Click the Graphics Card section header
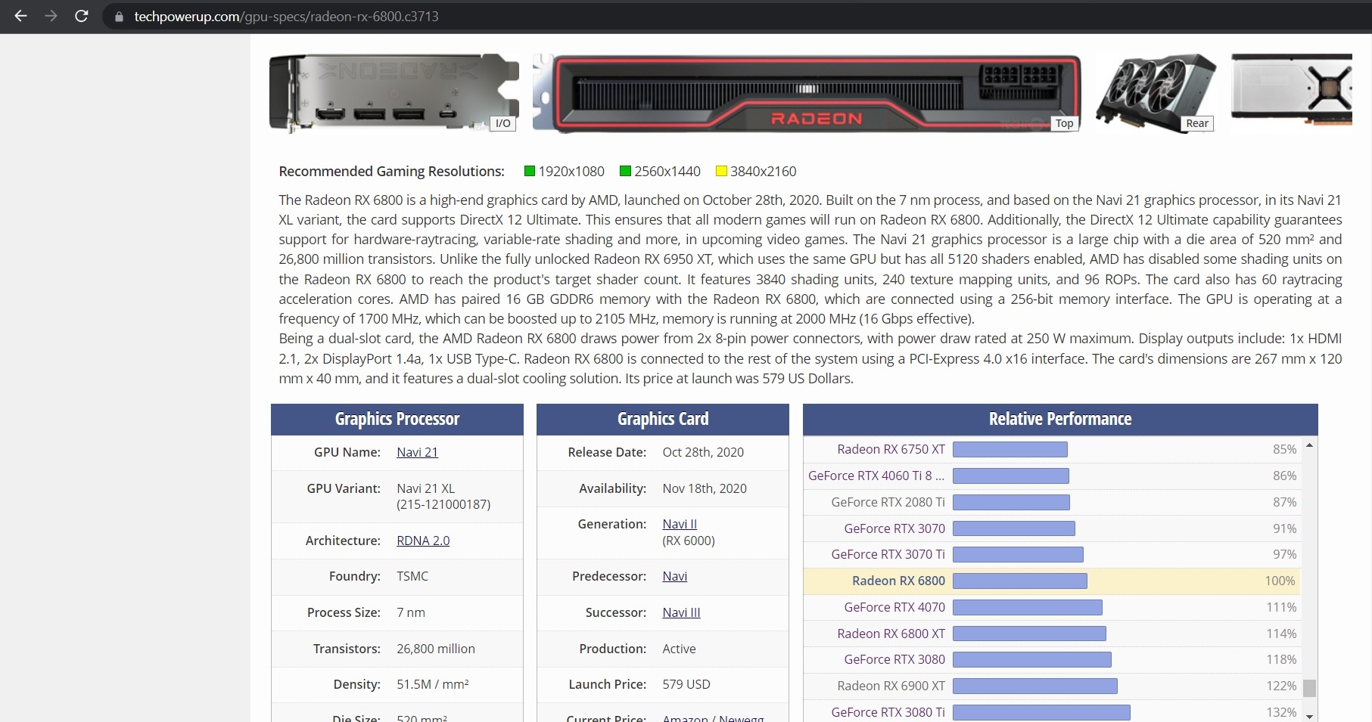The image size is (1372, 722). (x=663, y=419)
